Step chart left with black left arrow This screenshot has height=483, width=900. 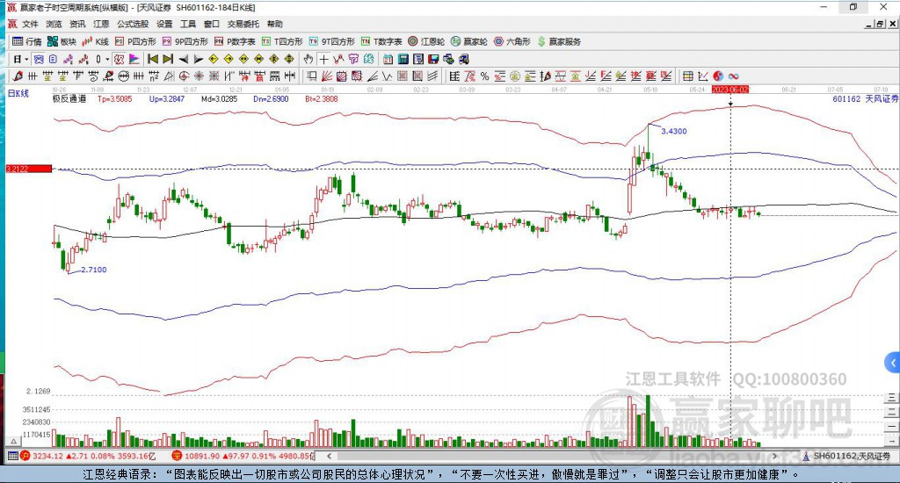tap(183, 59)
